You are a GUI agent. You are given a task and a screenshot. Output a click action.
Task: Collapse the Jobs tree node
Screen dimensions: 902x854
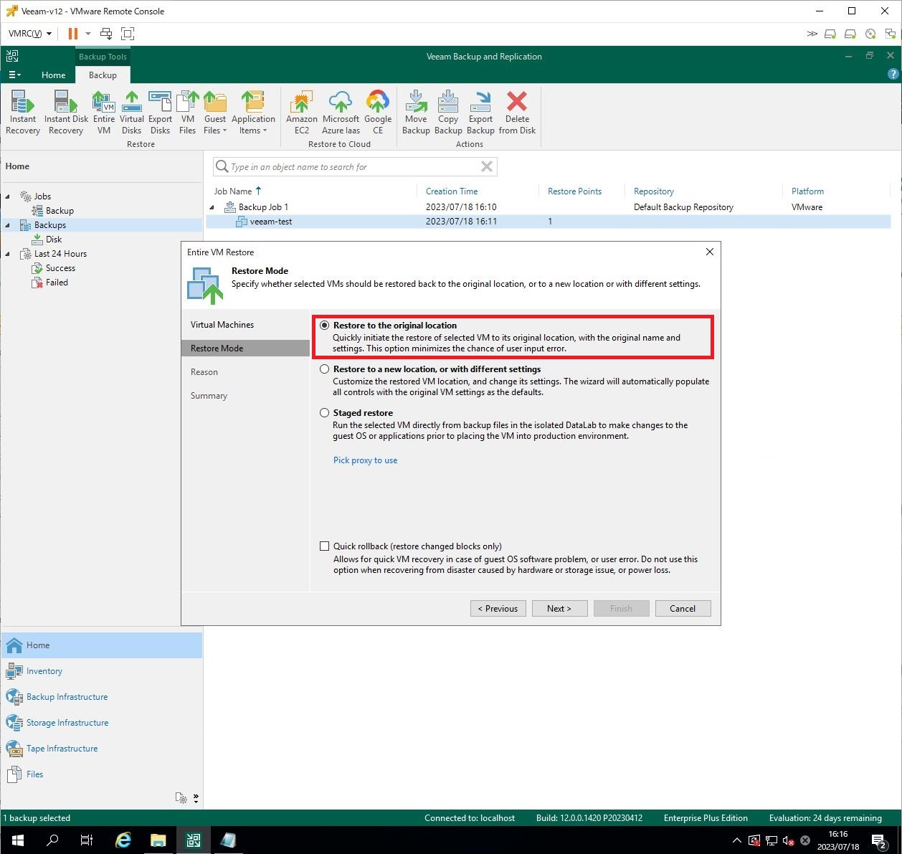pos(8,196)
